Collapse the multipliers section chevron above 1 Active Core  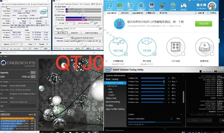[183, 75]
